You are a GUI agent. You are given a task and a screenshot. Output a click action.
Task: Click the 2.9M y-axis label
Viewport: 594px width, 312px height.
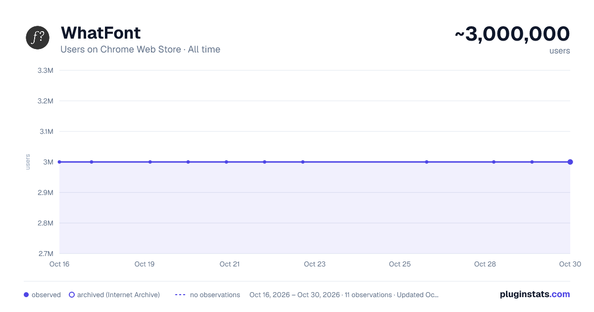click(45, 193)
